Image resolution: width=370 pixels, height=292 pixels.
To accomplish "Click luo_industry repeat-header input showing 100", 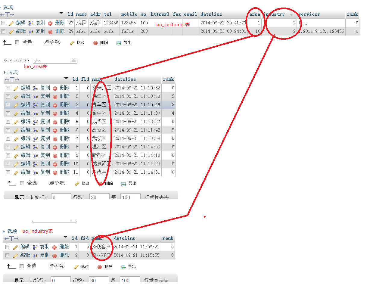I will 130,279.
